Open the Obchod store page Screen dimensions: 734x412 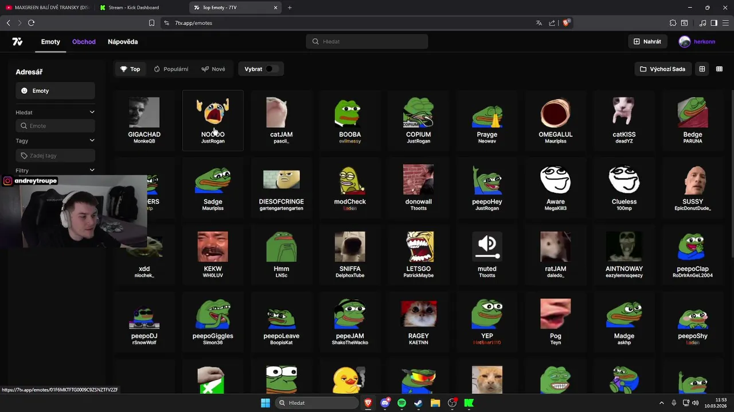(x=84, y=42)
